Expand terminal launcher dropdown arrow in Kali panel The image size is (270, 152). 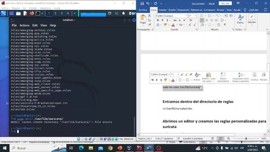click(42, 13)
